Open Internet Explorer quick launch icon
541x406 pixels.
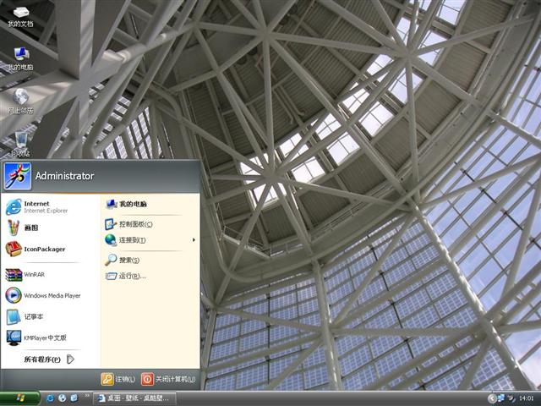pyautogui.click(x=50, y=398)
